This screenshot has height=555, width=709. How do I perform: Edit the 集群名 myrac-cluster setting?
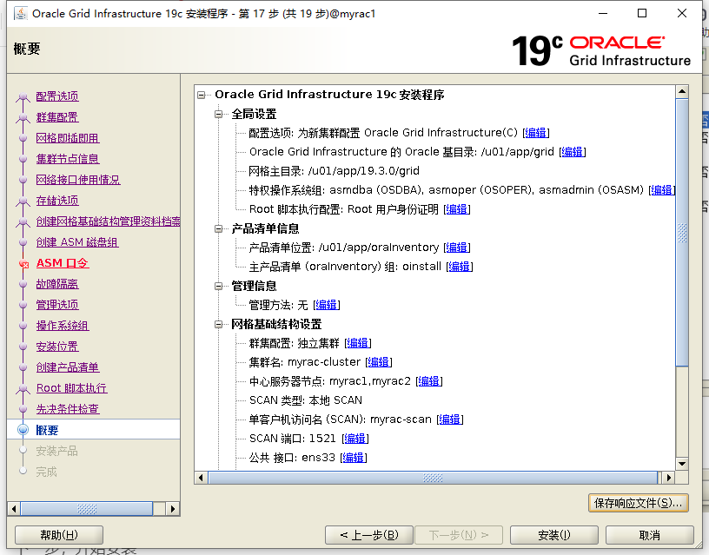[378, 361]
